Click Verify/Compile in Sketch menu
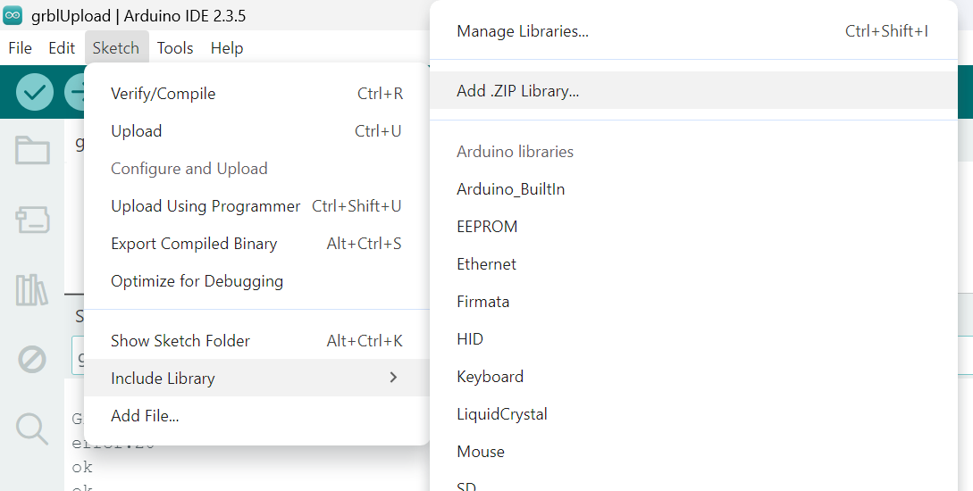This screenshot has height=491, width=973. (x=163, y=94)
